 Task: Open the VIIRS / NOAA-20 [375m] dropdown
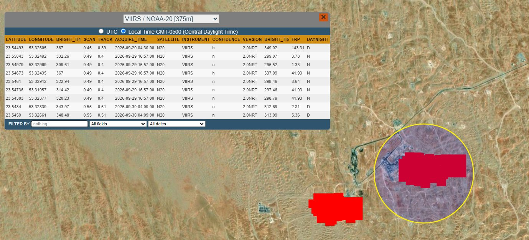tap(171, 19)
